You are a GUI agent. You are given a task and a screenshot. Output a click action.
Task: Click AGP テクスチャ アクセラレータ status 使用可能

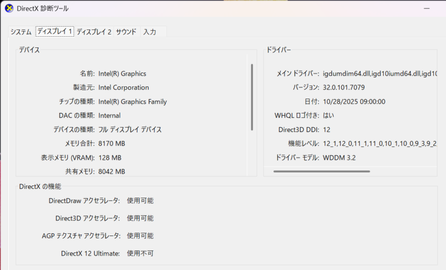pos(140,236)
